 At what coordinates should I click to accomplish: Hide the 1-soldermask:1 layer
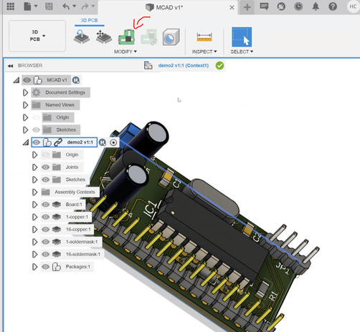46,242
